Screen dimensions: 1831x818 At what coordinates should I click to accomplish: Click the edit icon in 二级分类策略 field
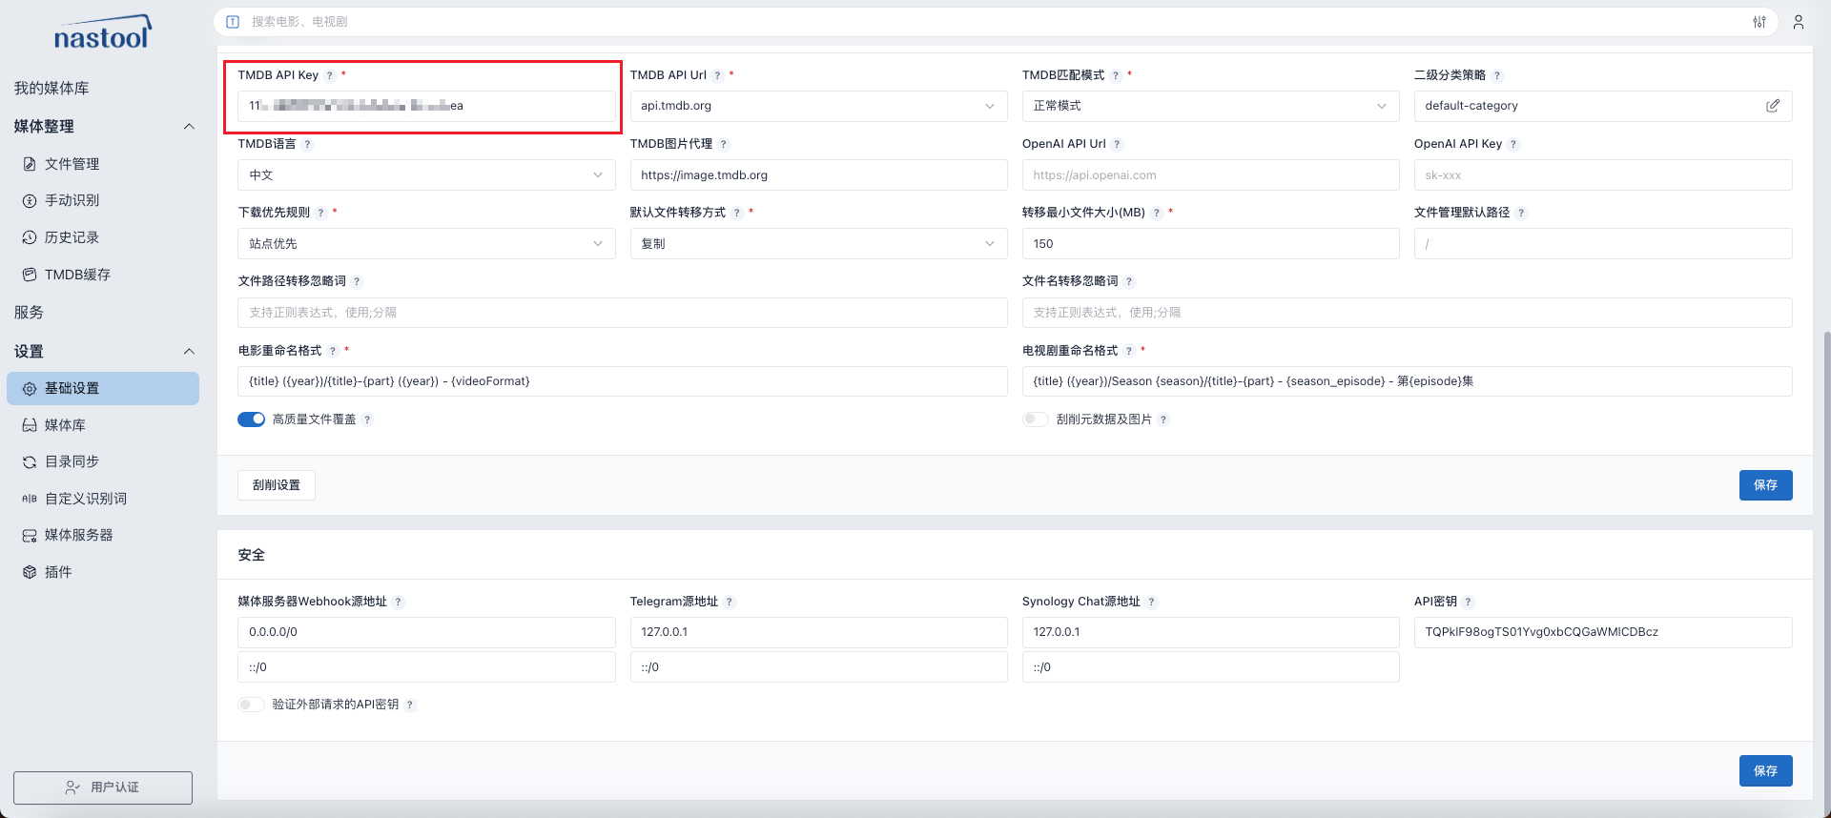pos(1773,106)
